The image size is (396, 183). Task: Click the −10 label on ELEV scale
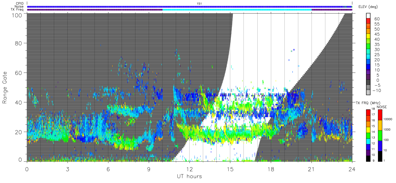(x=377, y=90)
